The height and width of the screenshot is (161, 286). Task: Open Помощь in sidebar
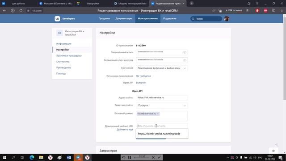(61, 73)
